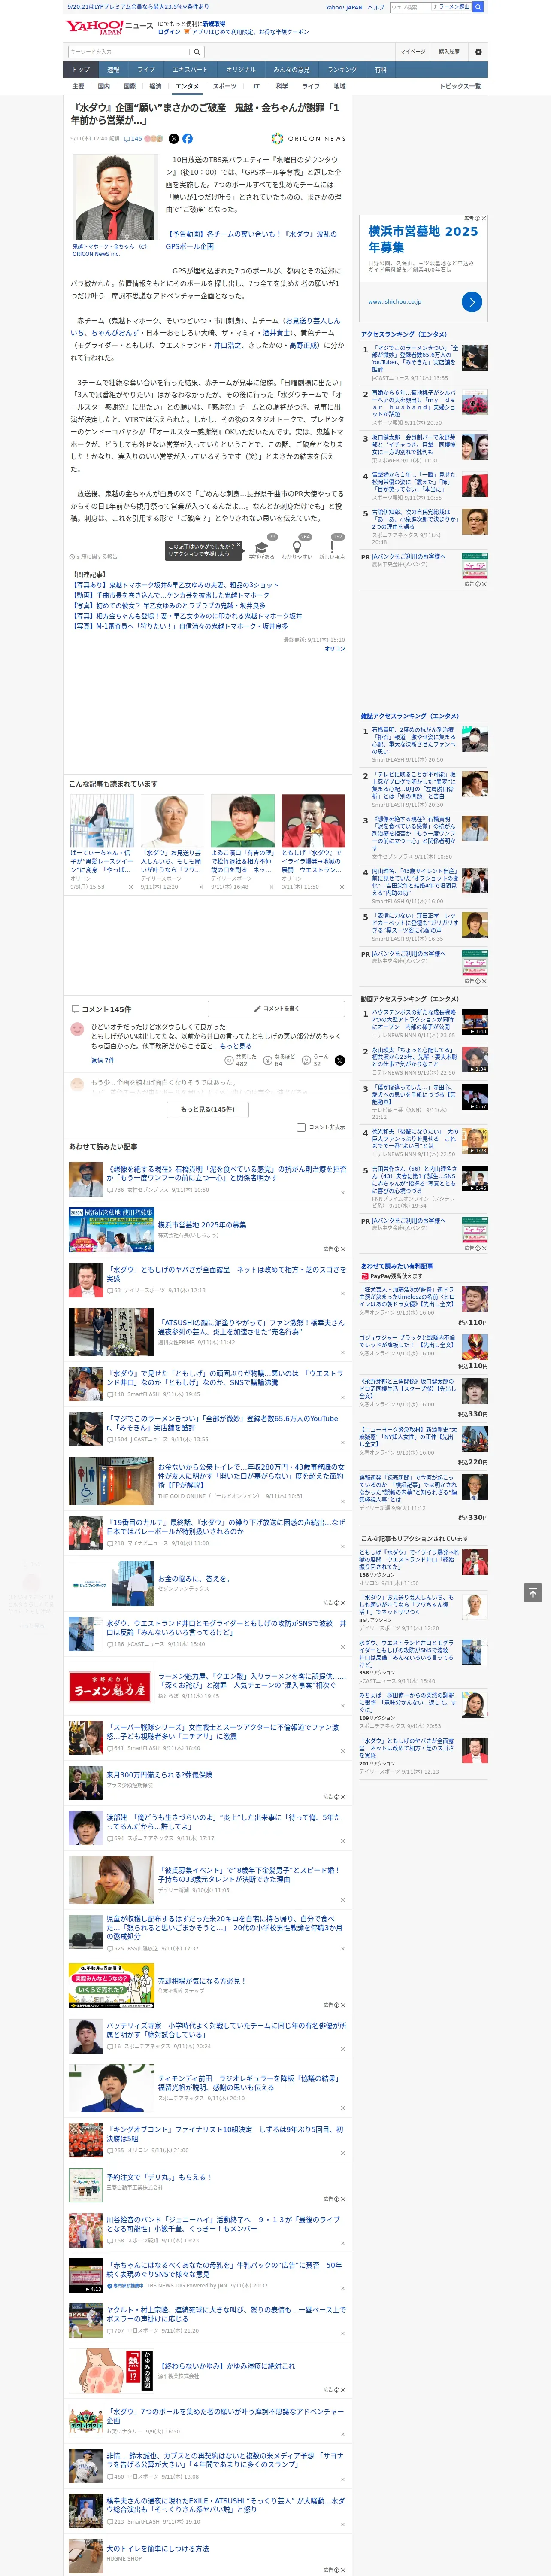Viewport: 551px width, 2576px height.
Task: Click the キーワードを入力 search field
Action: pyautogui.click(x=129, y=52)
